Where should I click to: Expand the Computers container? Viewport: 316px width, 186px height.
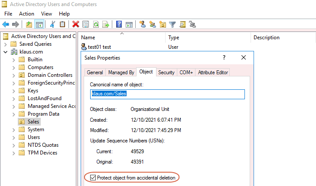[13, 68]
